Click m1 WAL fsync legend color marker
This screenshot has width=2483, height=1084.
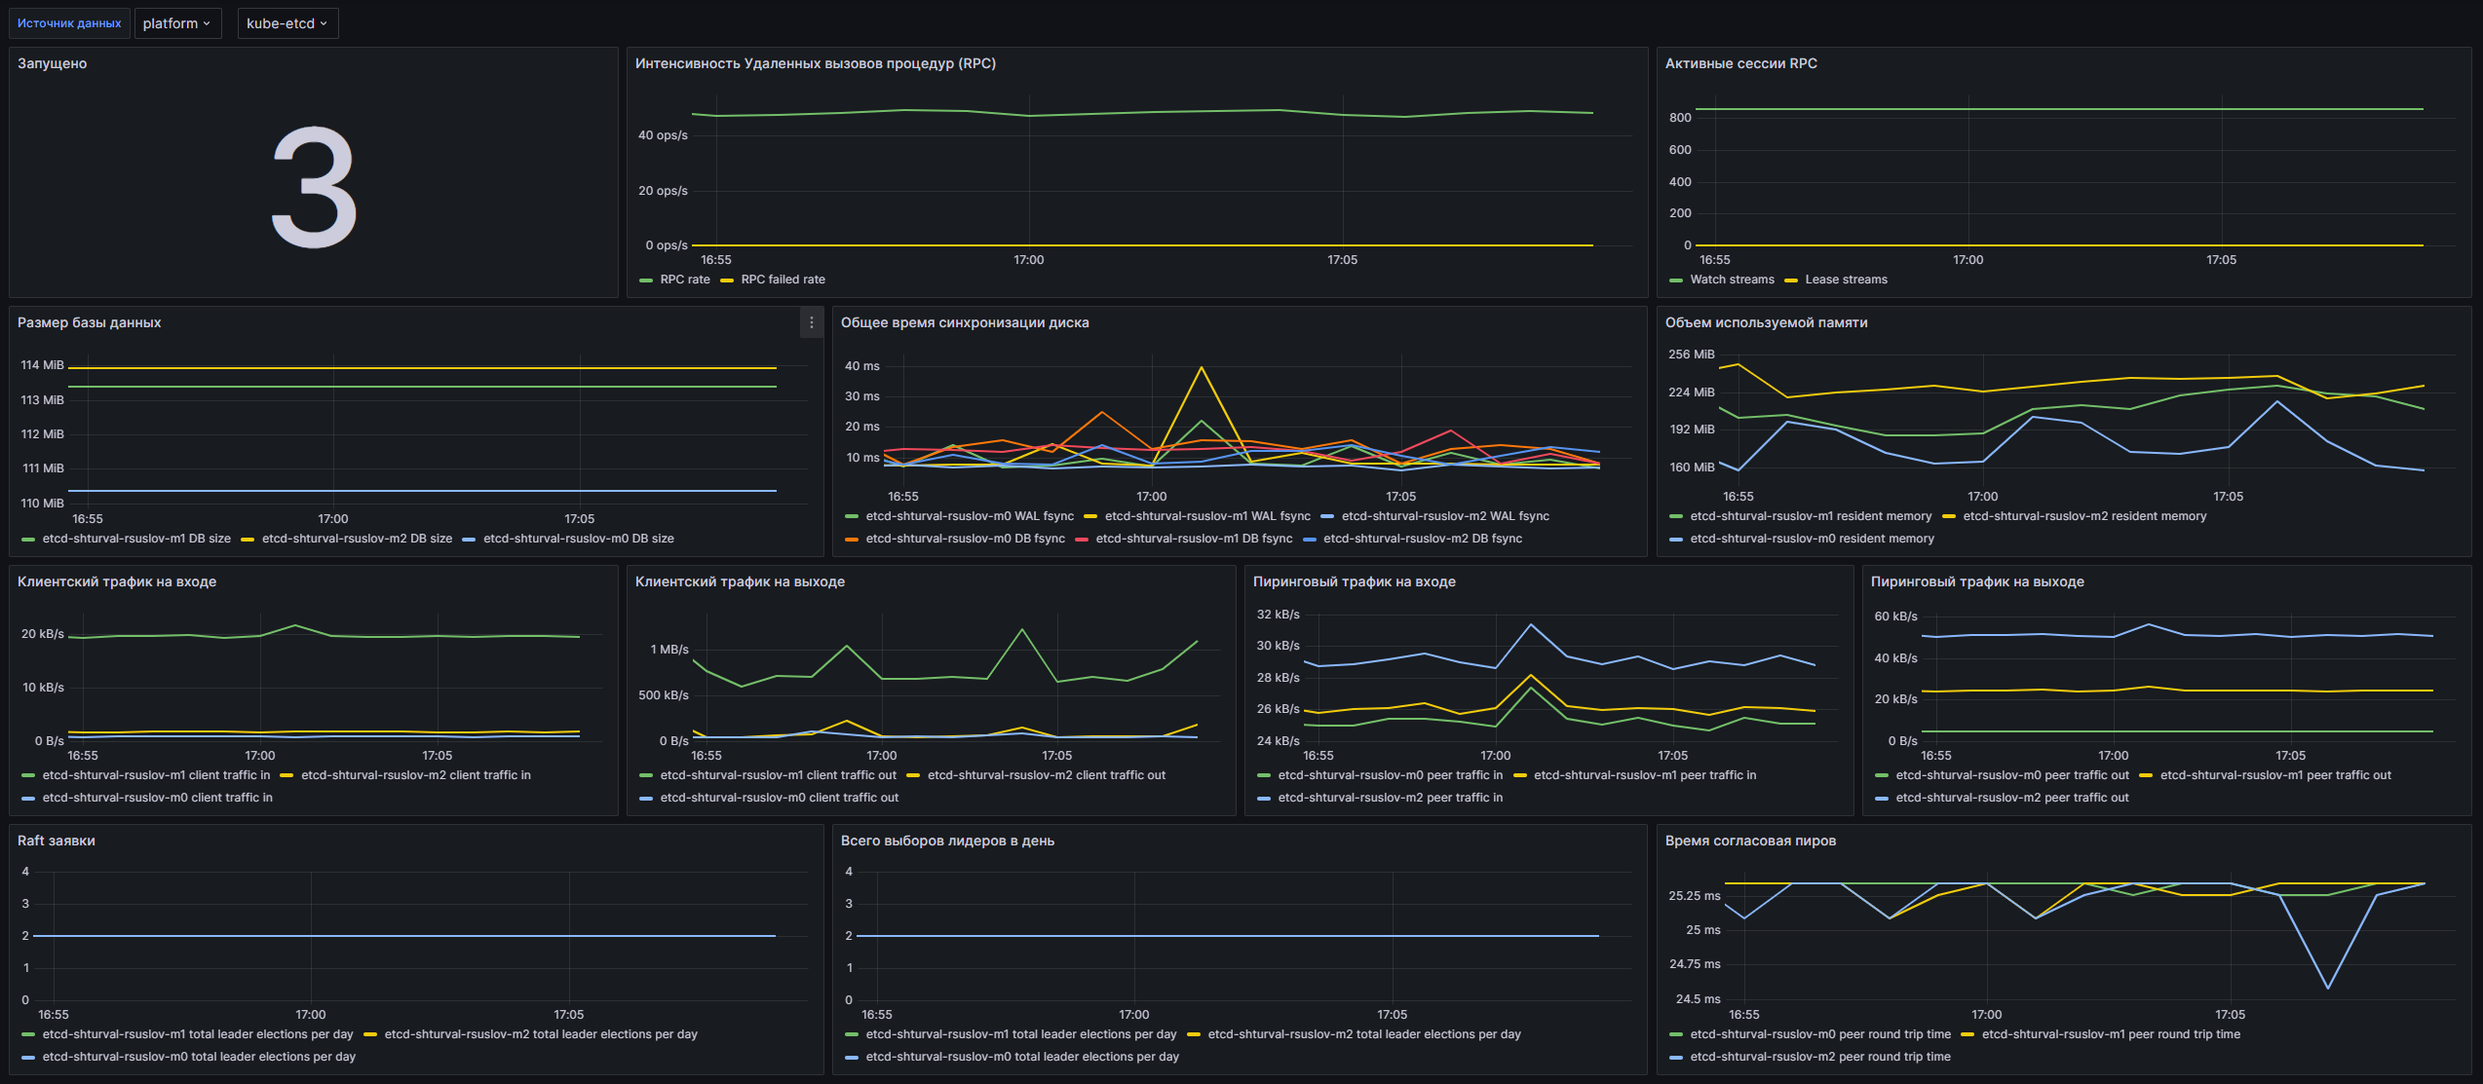point(1090,517)
